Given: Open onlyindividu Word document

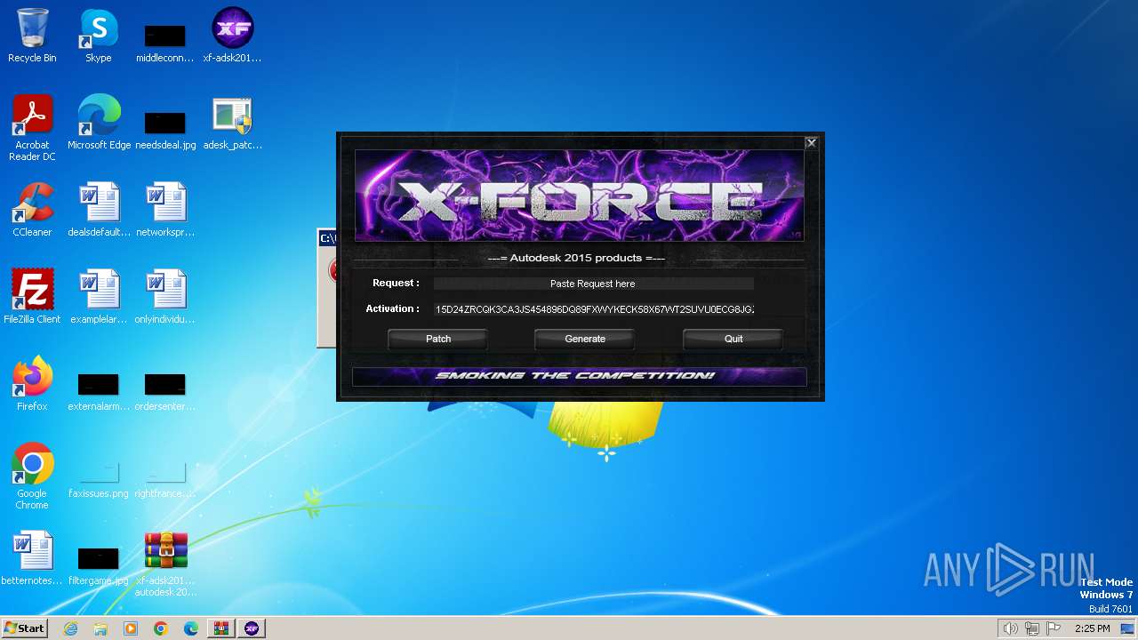Looking at the screenshot, I should 165,297.
